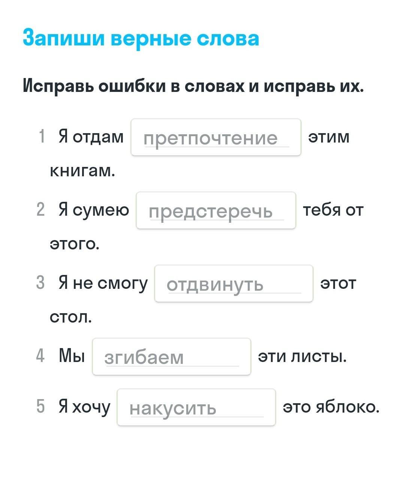This screenshot has height=479, width=395.
Task: Click the number 5 list marker
Action: (40, 407)
